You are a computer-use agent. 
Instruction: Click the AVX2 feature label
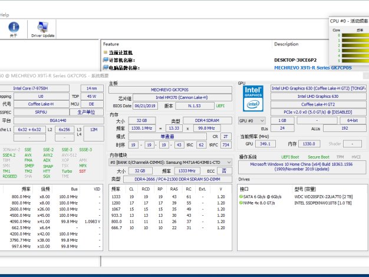click(48, 155)
